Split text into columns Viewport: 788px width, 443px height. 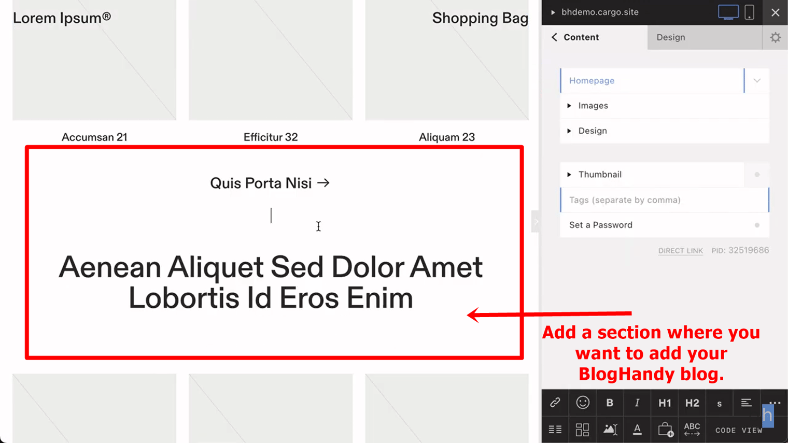click(555, 430)
